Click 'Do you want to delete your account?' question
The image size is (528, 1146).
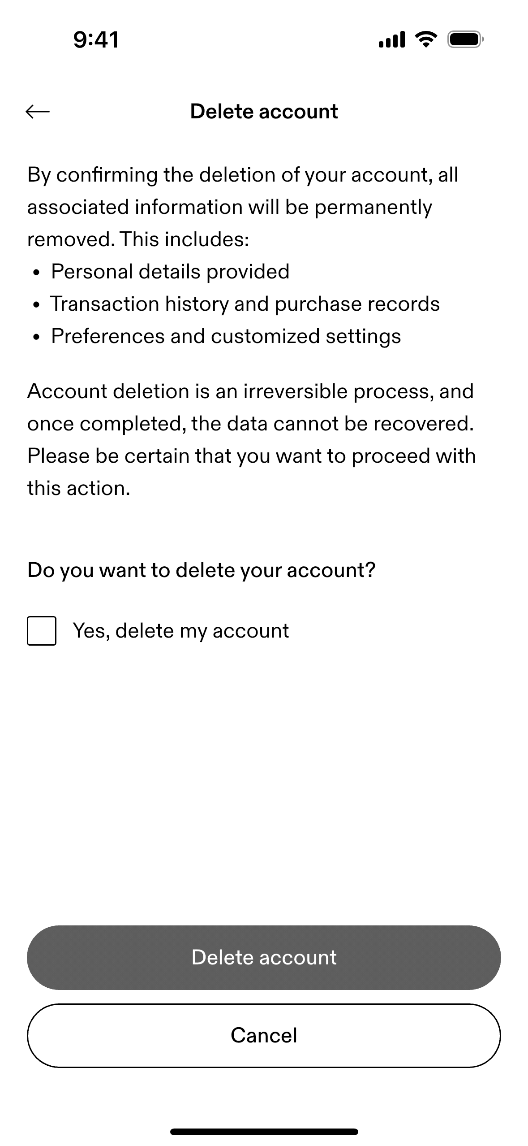(x=201, y=570)
